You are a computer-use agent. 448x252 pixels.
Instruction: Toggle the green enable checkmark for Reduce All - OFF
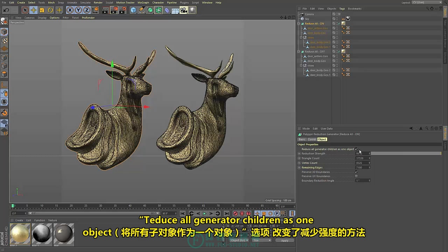(x=339, y=51)
